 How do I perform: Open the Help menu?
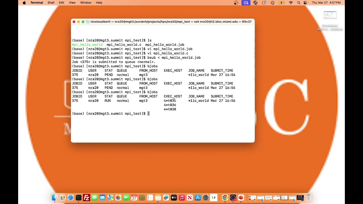[99, 3]
